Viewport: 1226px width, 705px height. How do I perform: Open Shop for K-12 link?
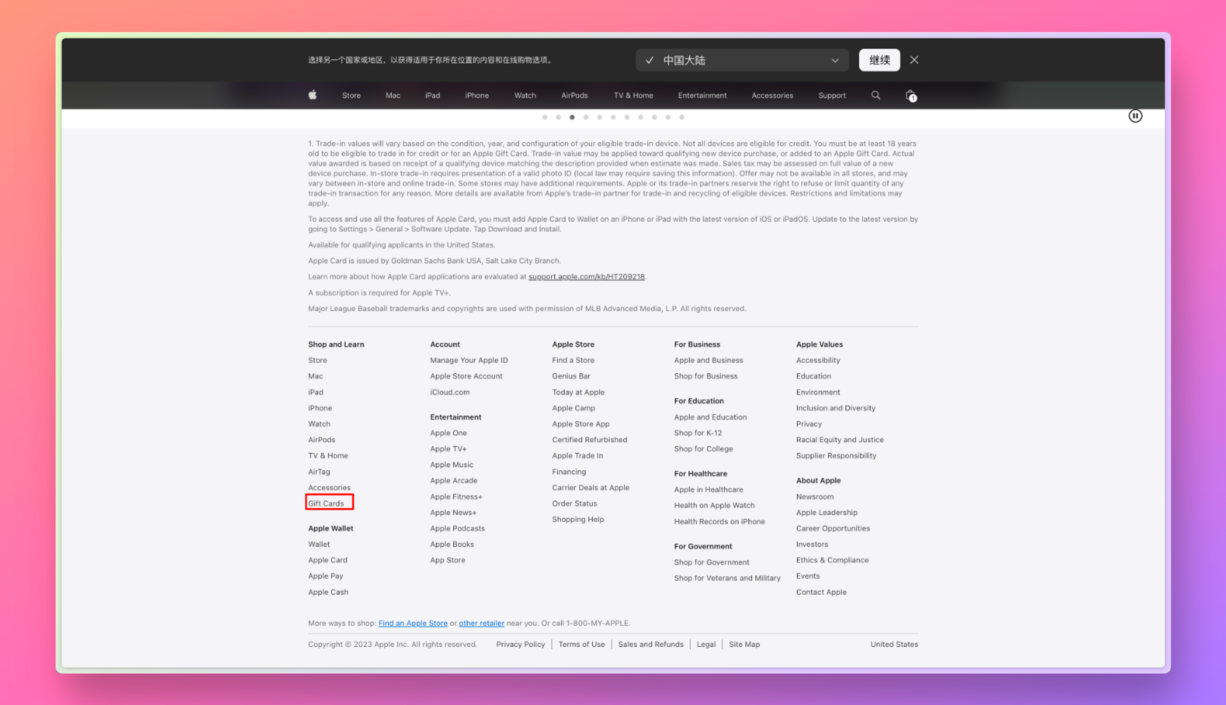click(x=698, y=433)
